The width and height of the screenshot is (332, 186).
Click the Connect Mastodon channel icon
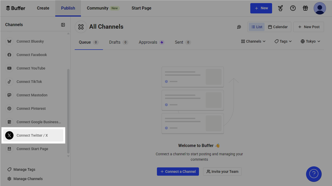[x=9, y=95]
